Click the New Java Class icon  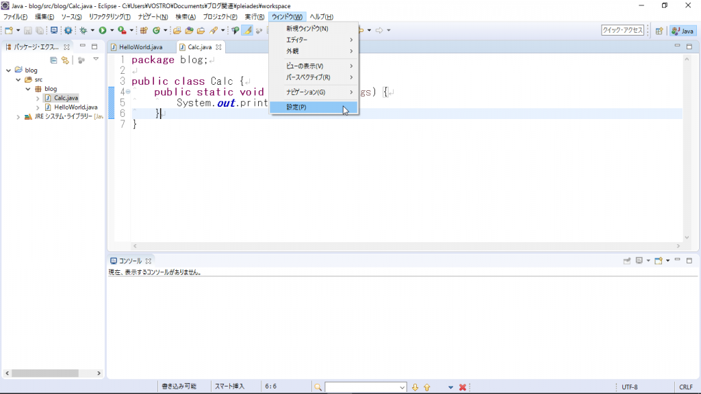[x=156, y=30]
